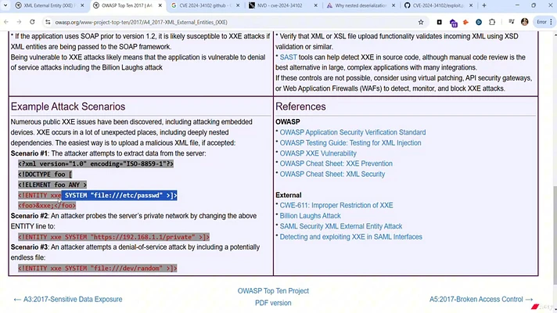Open a new browser tab
Image resolution: width=557 pixels, height=313 pixels.
pos(486,6)
